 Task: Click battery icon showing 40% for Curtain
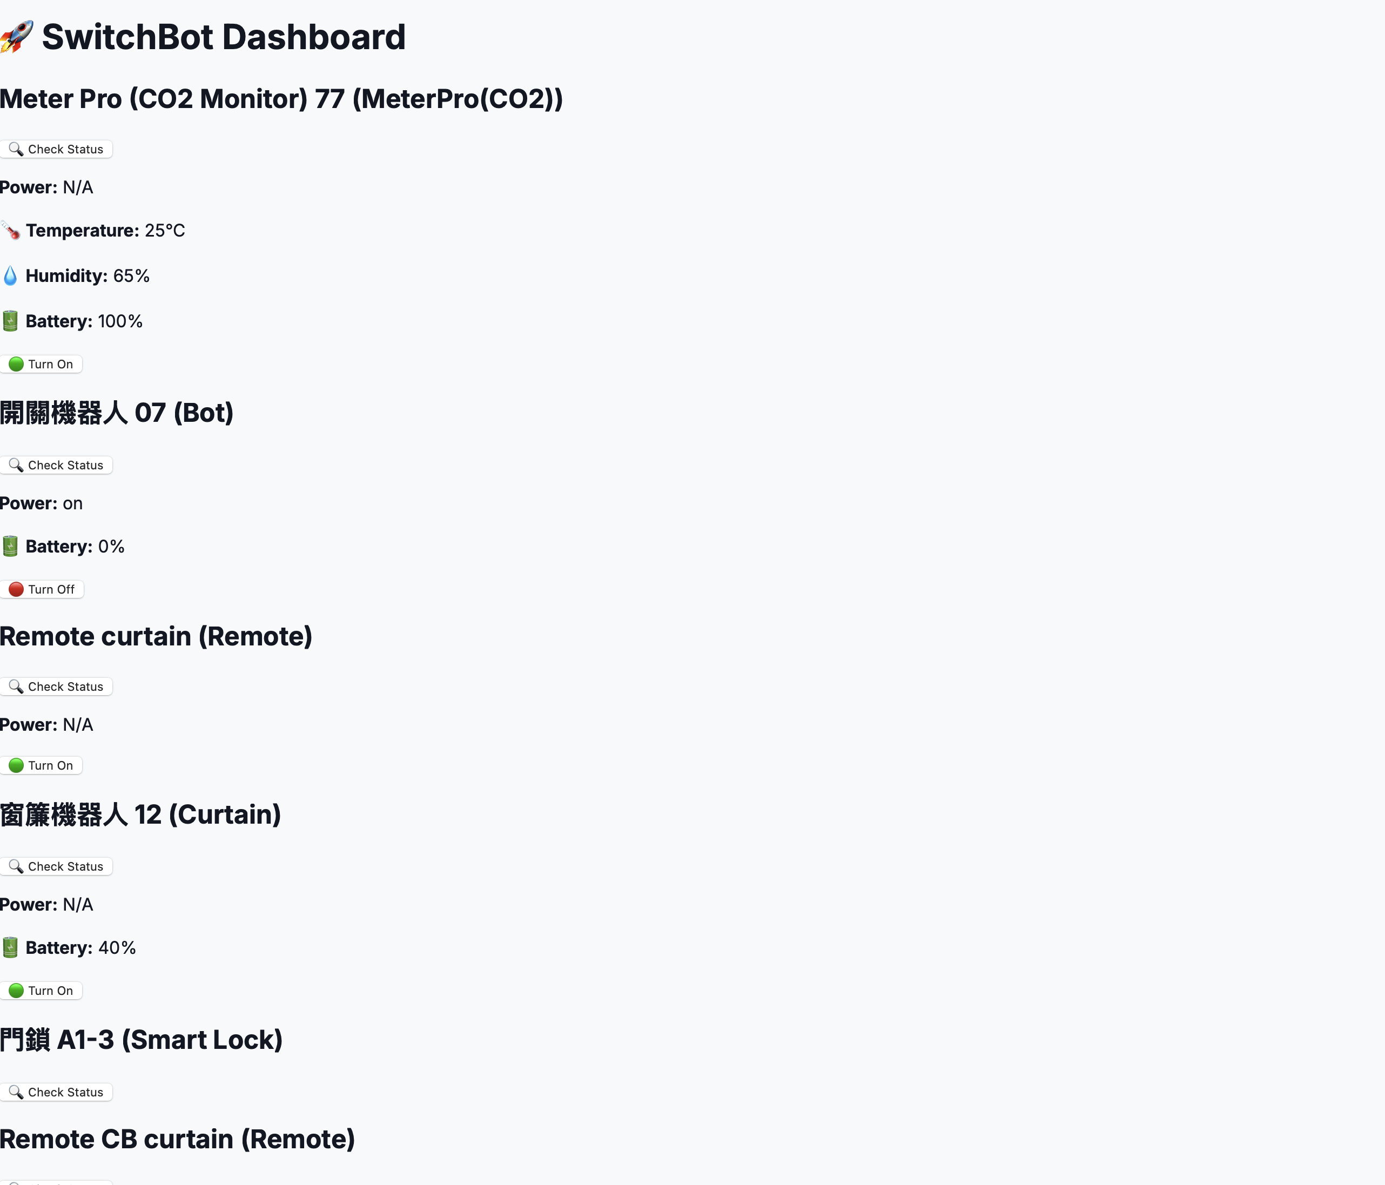click(10, 948)
